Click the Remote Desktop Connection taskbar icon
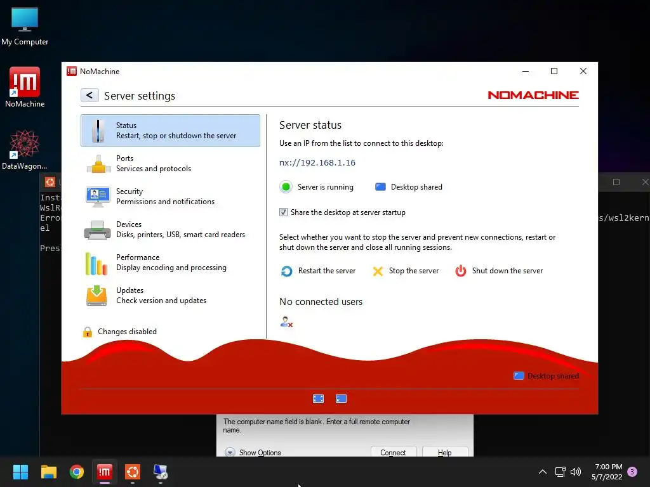650x487 pixels. (x=161, y=472)
